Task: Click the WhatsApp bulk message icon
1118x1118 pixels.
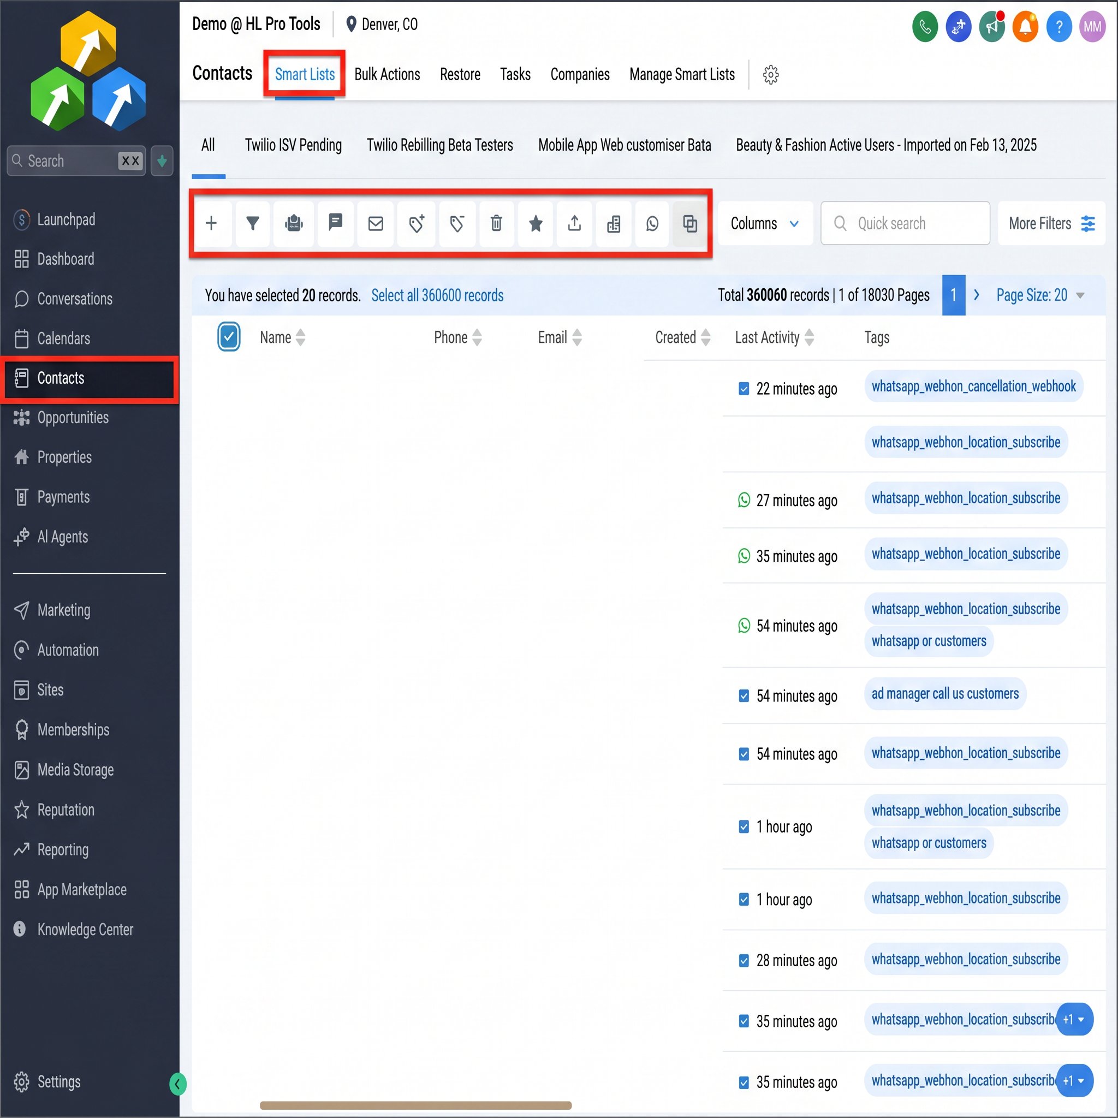Action: [x=652, y=223]
